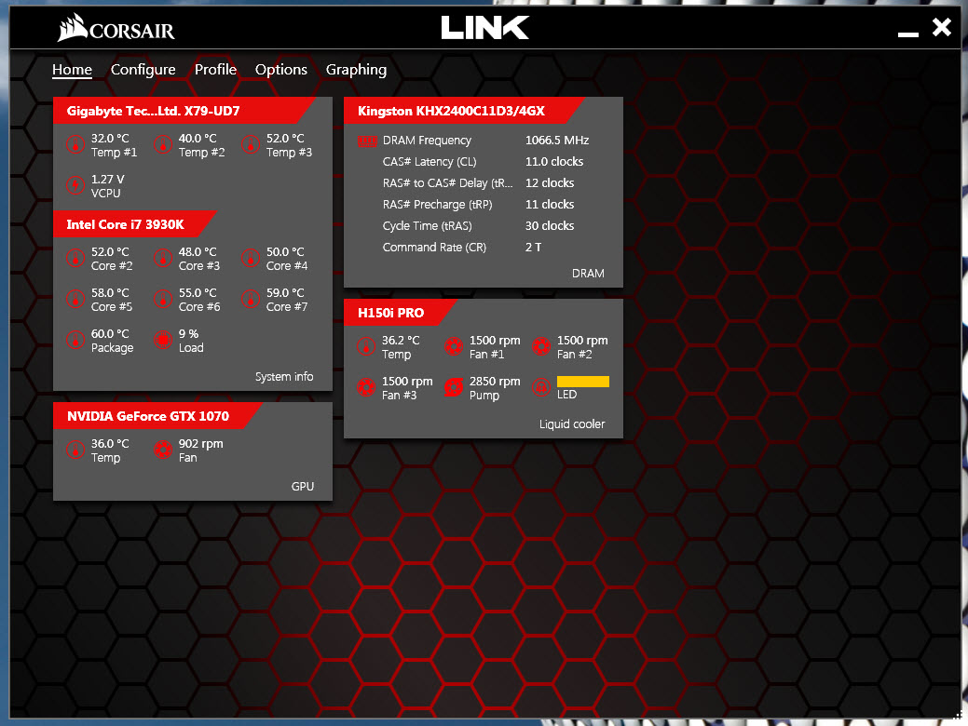Click the 1066.5 MHz DRAM frequency value
The height and width of the screenshot is (726, 968).
557,140
